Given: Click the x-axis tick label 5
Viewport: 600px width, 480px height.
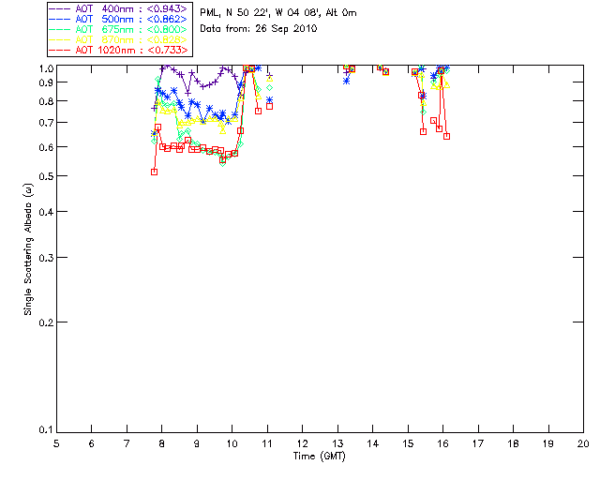Looking at the screenshot, I should 56,443.
